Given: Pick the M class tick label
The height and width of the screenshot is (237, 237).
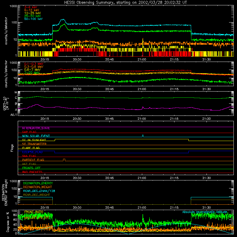Looking at the screenshot, I should pyautogui.click(x=16, y=92).
